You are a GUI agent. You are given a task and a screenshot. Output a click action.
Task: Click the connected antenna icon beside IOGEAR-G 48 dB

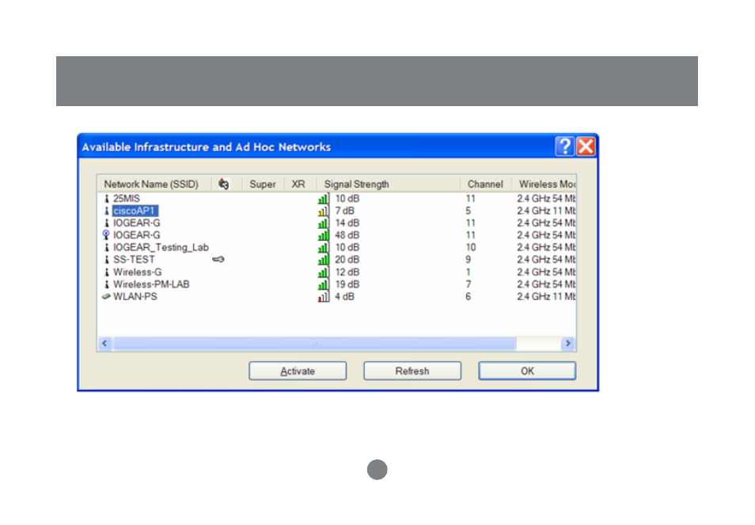click(106, 234)
